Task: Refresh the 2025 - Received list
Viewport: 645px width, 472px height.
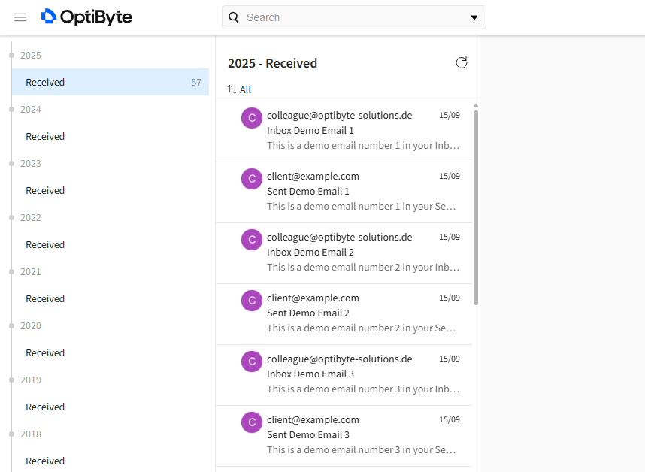Action: coord(462,63)
